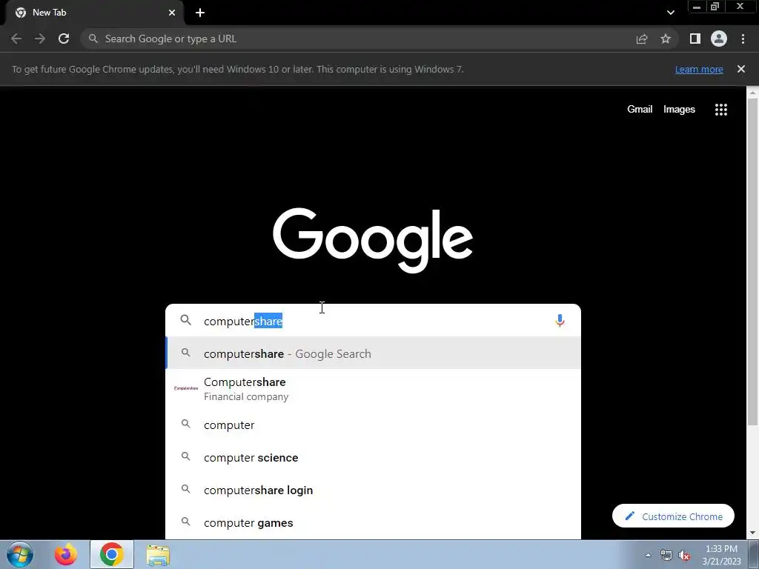This screenshot has width=759, height=569.
Task: Click the Computershare company logo thumbnail
Action: pyautogui.click(x=186, y=388)
